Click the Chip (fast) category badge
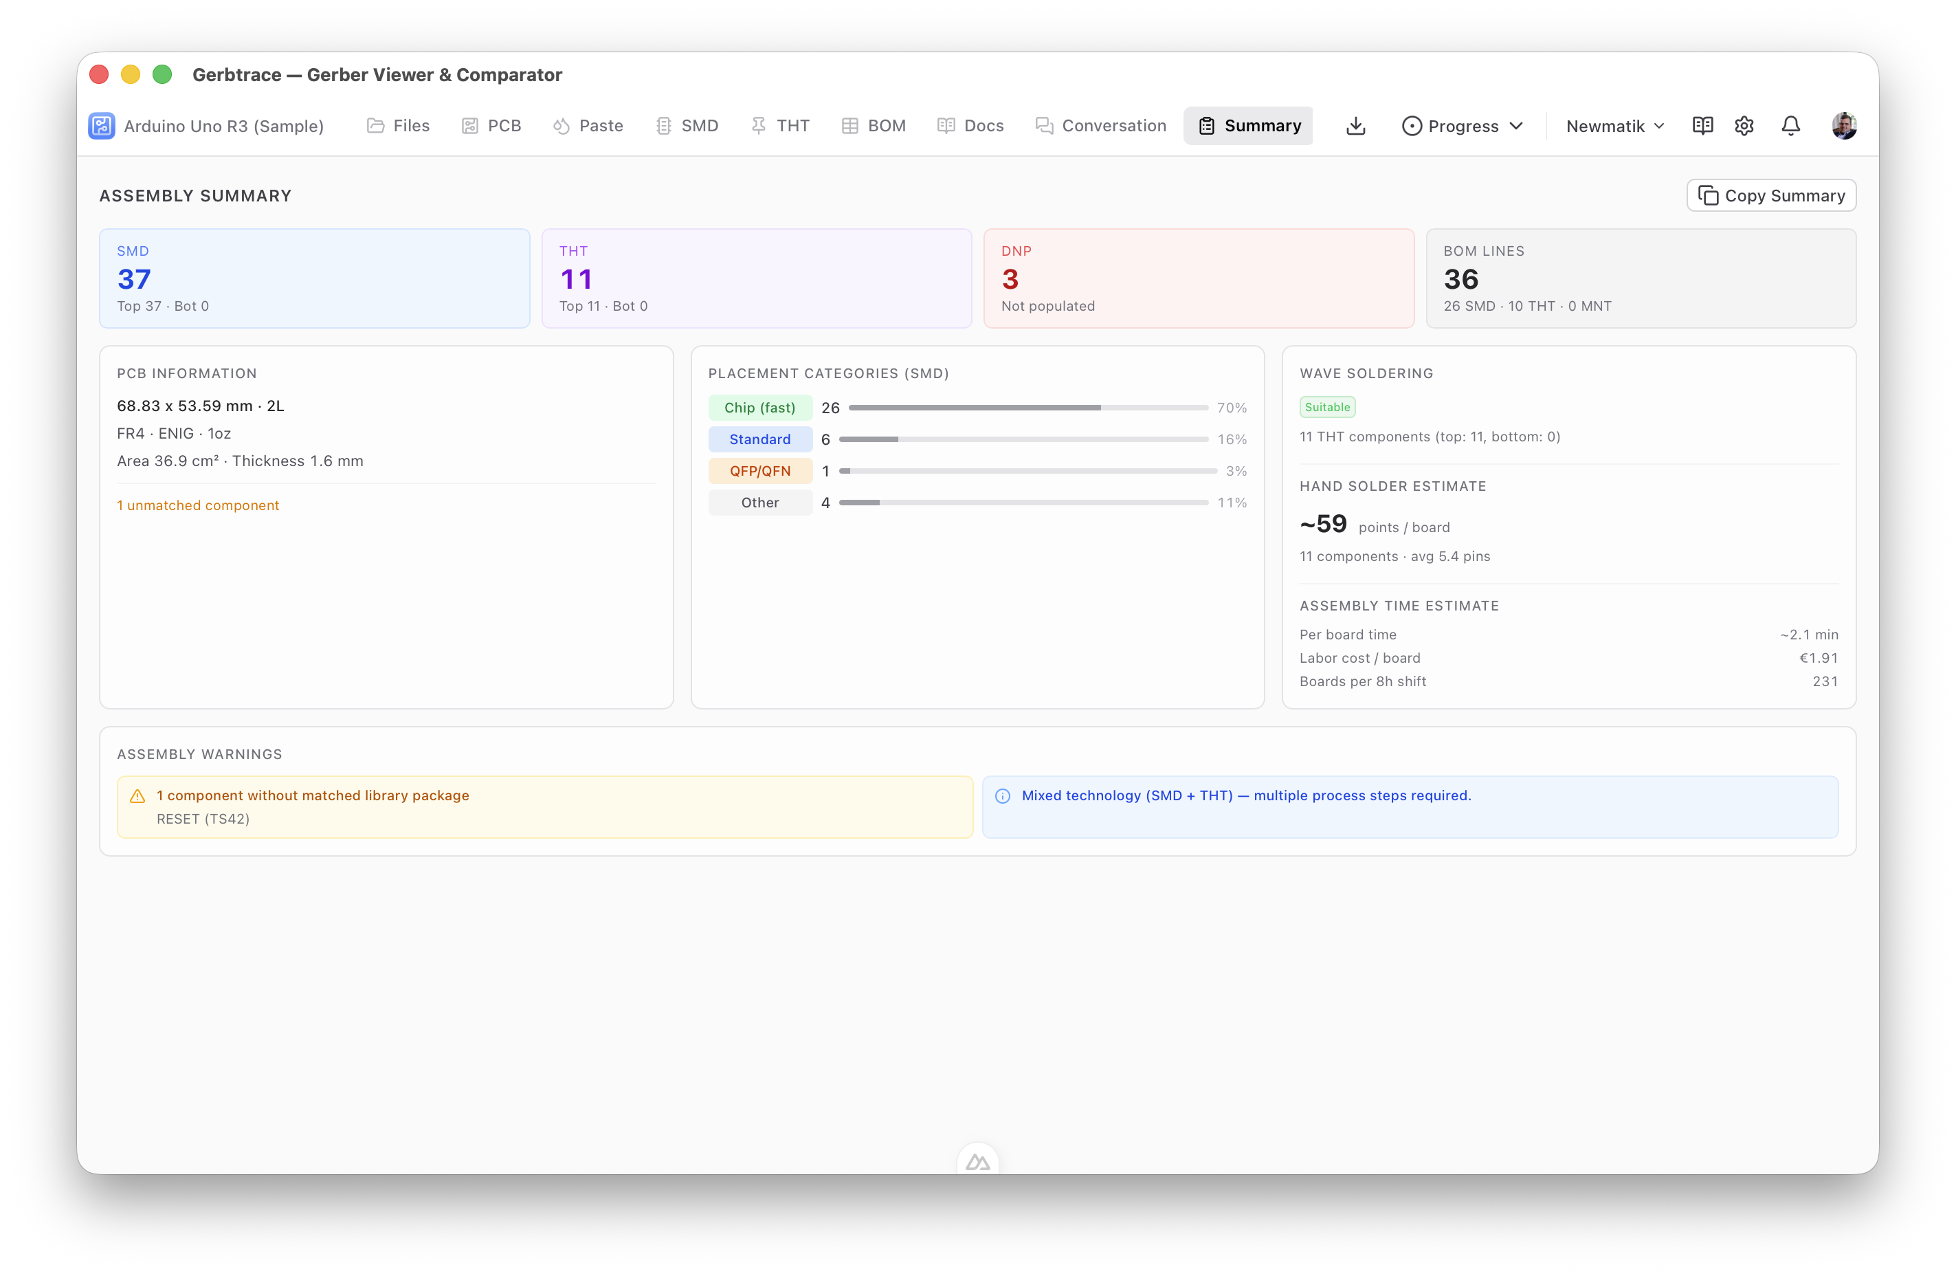 click(x=760, y=408)
